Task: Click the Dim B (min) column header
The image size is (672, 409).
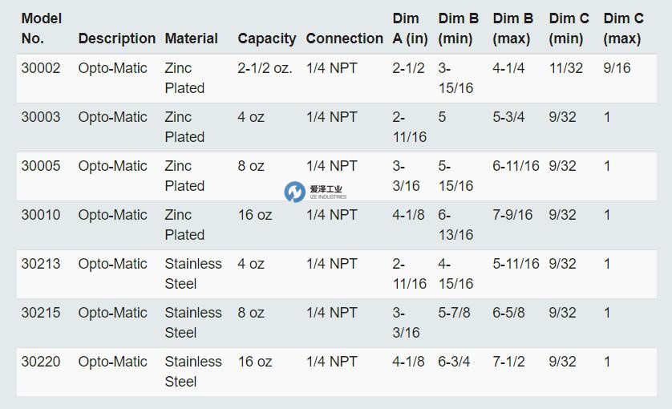Action: tap(459, 28)
